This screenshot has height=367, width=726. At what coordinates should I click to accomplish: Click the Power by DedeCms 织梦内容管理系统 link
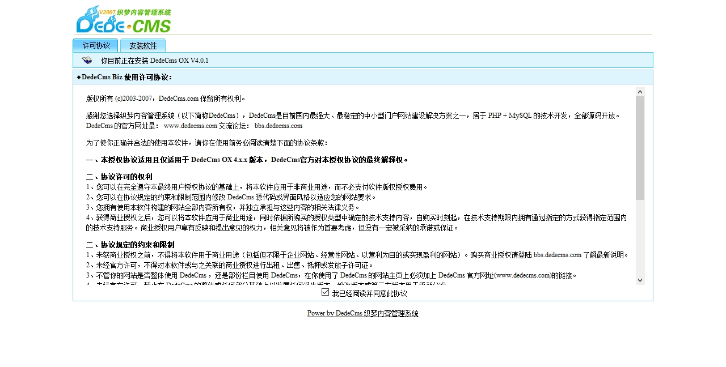coord(363,313)
